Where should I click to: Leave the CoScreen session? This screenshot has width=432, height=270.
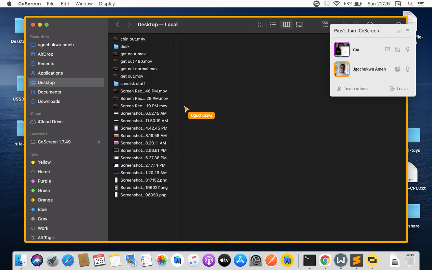(x=399, y=89)
